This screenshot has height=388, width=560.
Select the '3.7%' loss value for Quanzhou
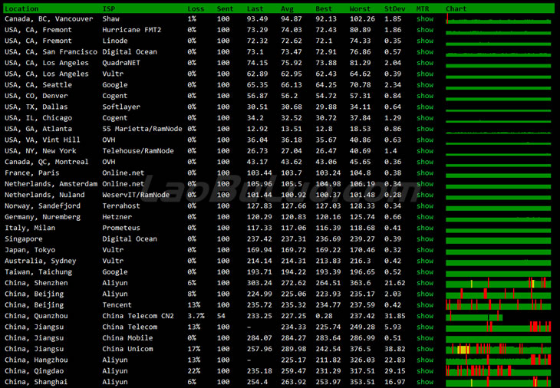(x=196, y=316)
